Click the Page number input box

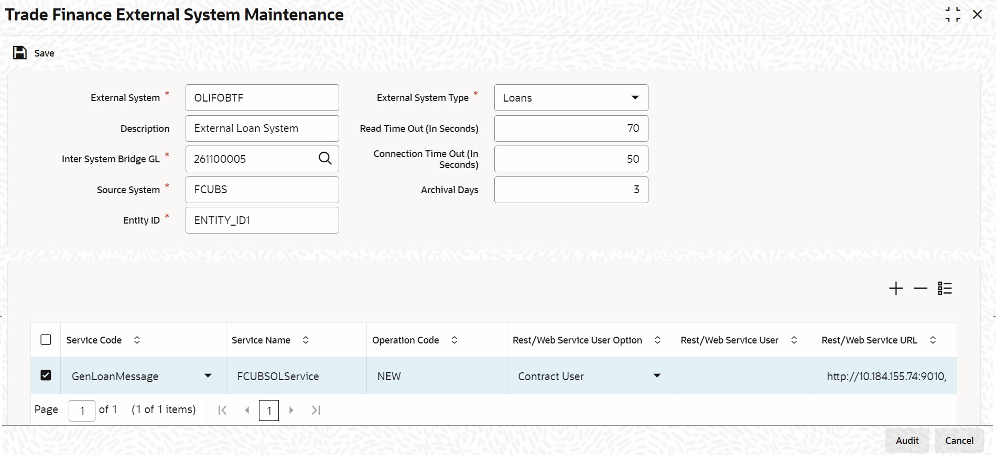coord(82,410)
